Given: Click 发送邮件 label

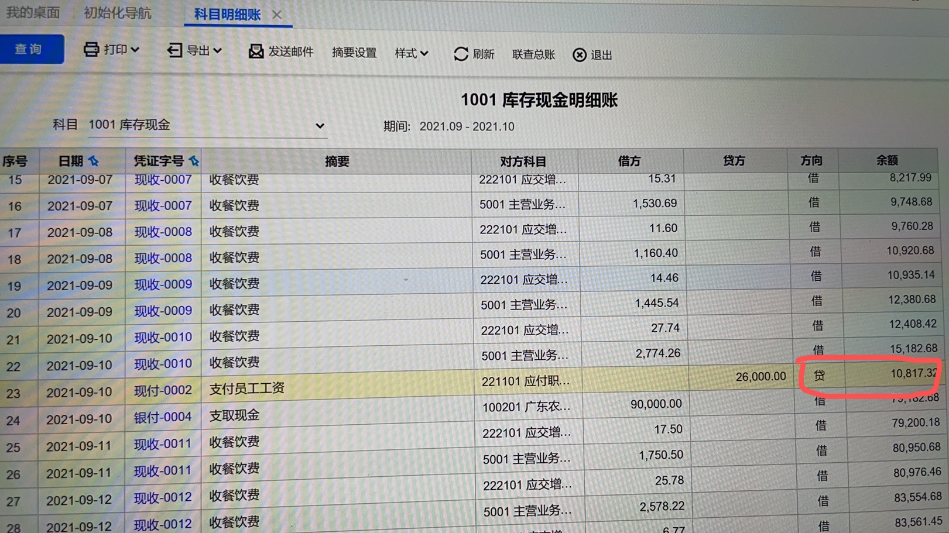Looking at the screenshot, I should click(291, 51).
